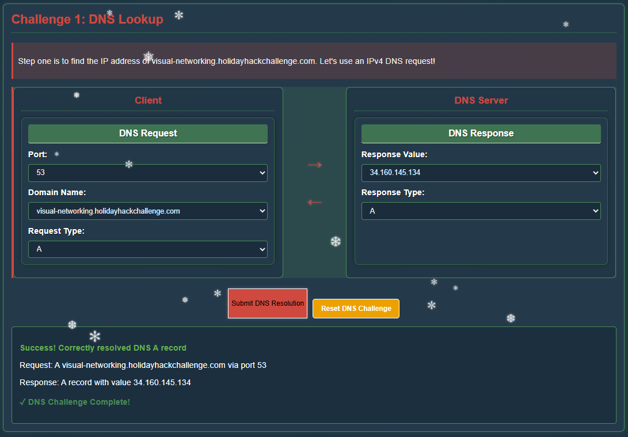
Task: Click the Request summary line in results
Action: (143, 365)
